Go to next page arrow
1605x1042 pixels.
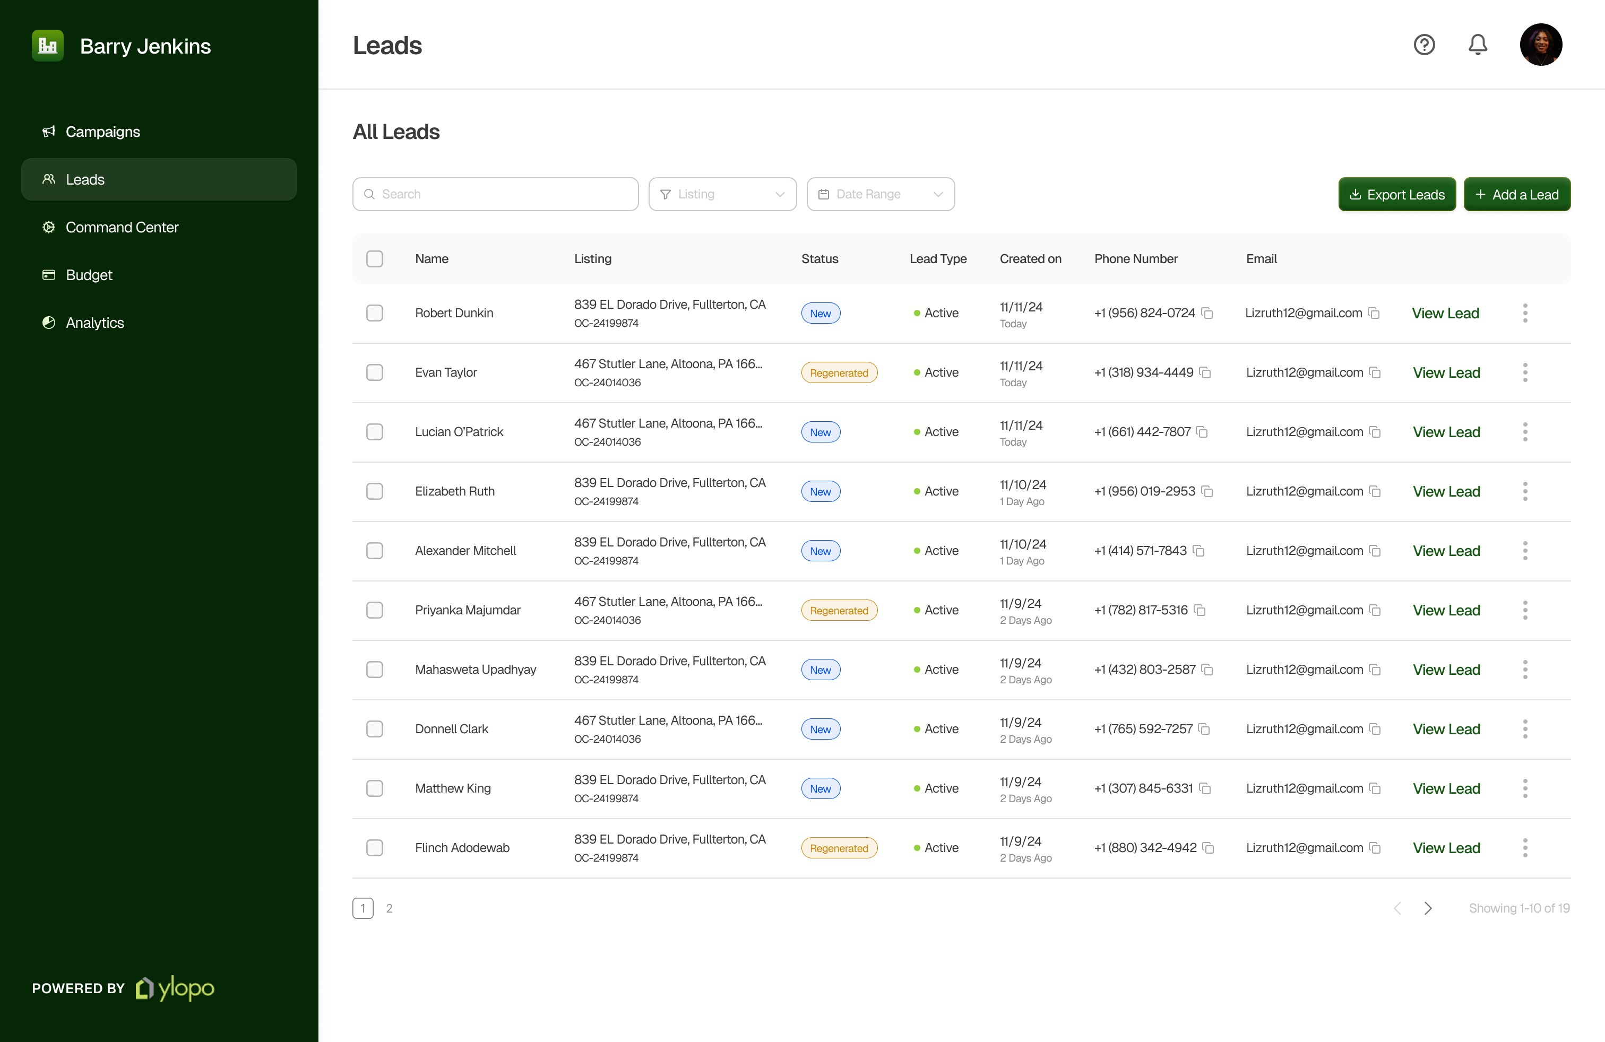click(x=1428, y=908)
